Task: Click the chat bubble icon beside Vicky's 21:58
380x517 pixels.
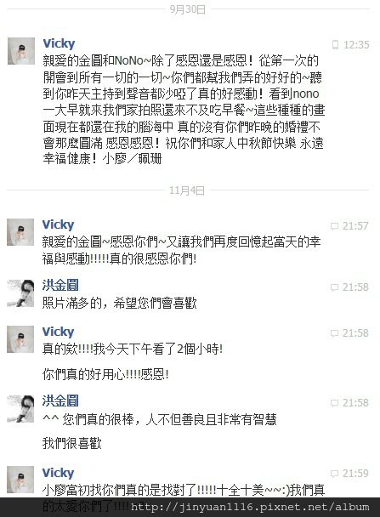Action: click(x=334, y=333)
